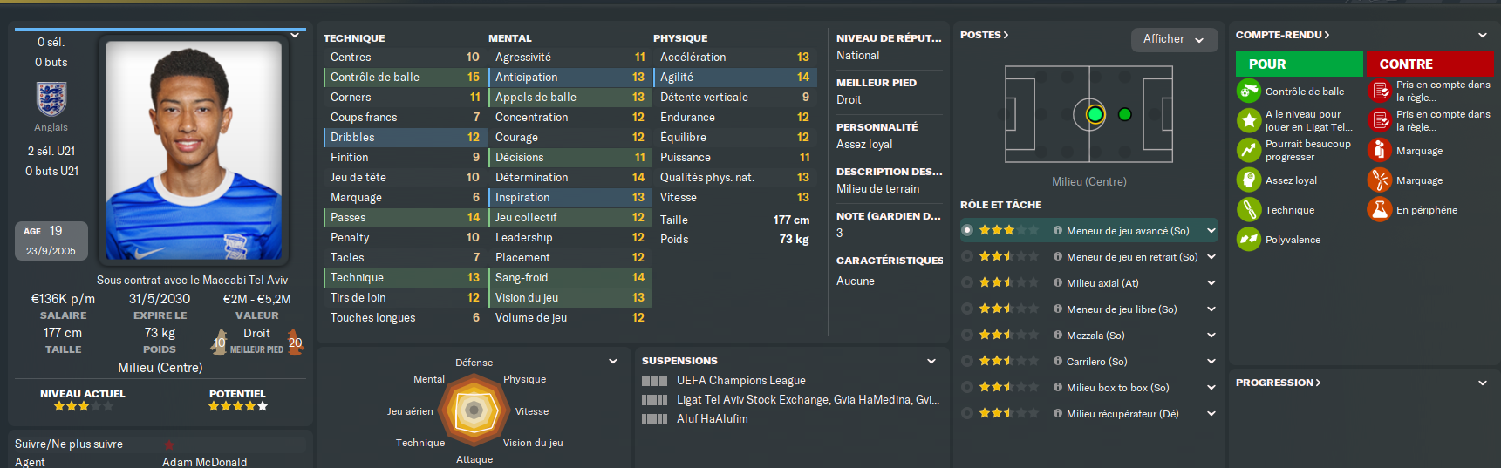The height and width of the screenshot is (468, 1501).
Task: Open the Afficher dropdown
Action: point(1173,39)
